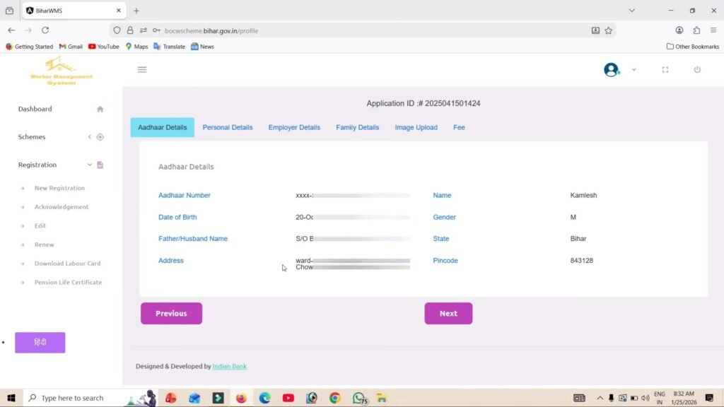Image resolution: width=724 pixels, height=407 pixels.
Task: Collapse the Registration section chevron
Action: tap(90, 164)
